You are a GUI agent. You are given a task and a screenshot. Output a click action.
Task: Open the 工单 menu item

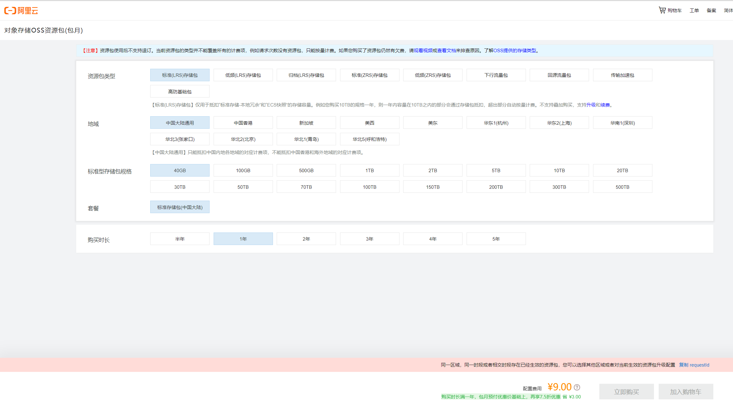pyautogui.click(x=694, y=11)
